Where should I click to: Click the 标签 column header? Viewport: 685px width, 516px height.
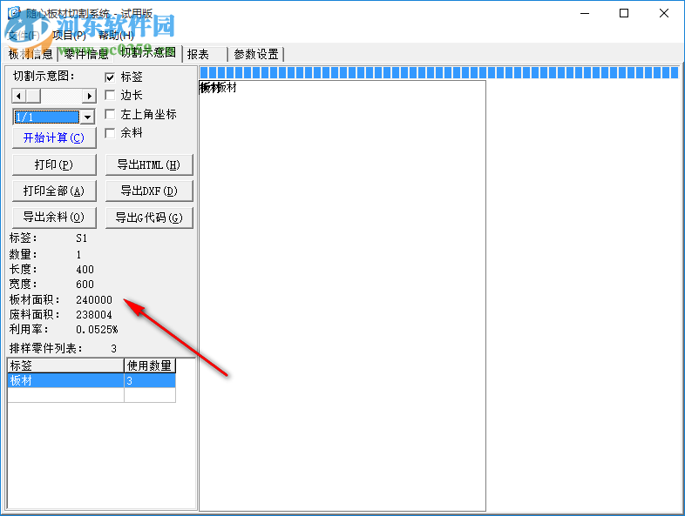tap(65, 365)
